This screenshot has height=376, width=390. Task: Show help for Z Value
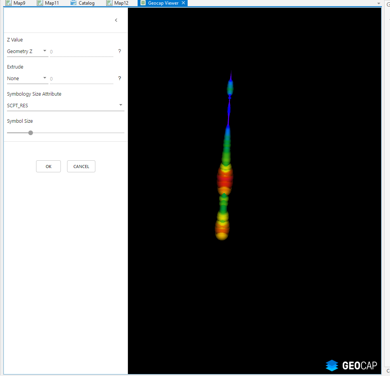[x=120, y=51]
